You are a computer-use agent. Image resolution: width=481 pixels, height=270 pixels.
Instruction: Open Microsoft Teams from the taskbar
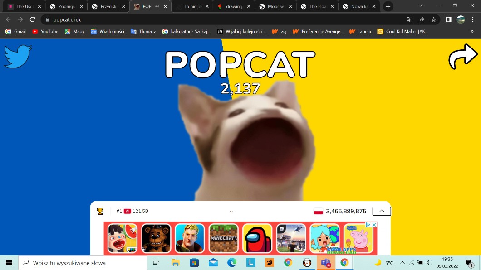point(325,263)
